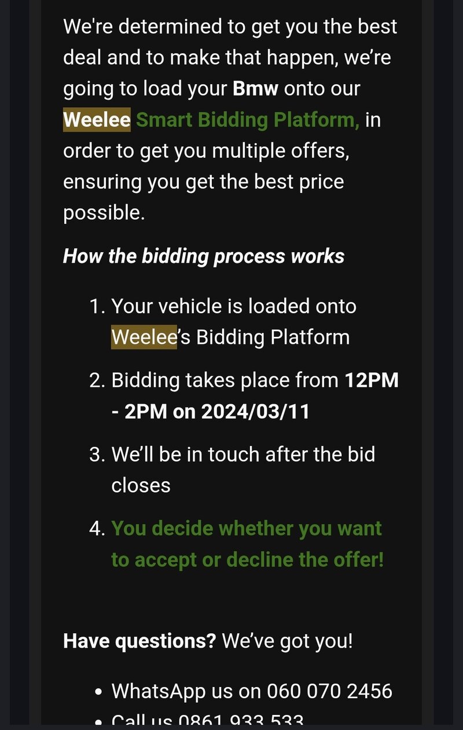This screenshot has width=463, height=730.
Task: Tap the WhatsApp number 060 070 2456
Action: click(329, 691)
